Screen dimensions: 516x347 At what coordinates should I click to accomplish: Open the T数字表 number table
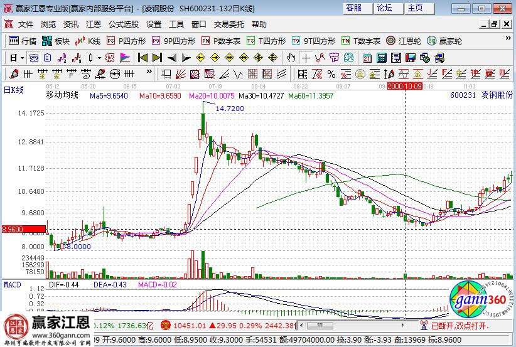[361, 41]
